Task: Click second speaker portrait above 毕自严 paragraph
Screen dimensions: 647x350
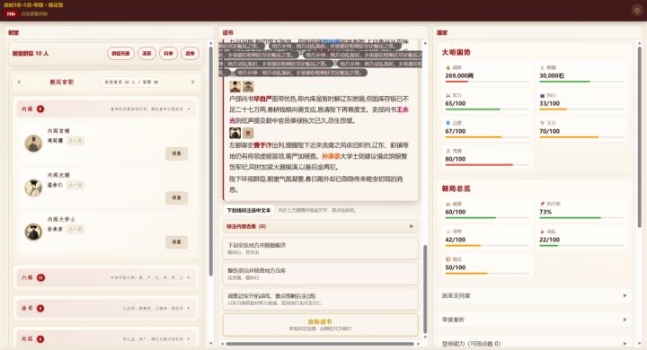Action: pyautogui.click(x=248, y=86)
